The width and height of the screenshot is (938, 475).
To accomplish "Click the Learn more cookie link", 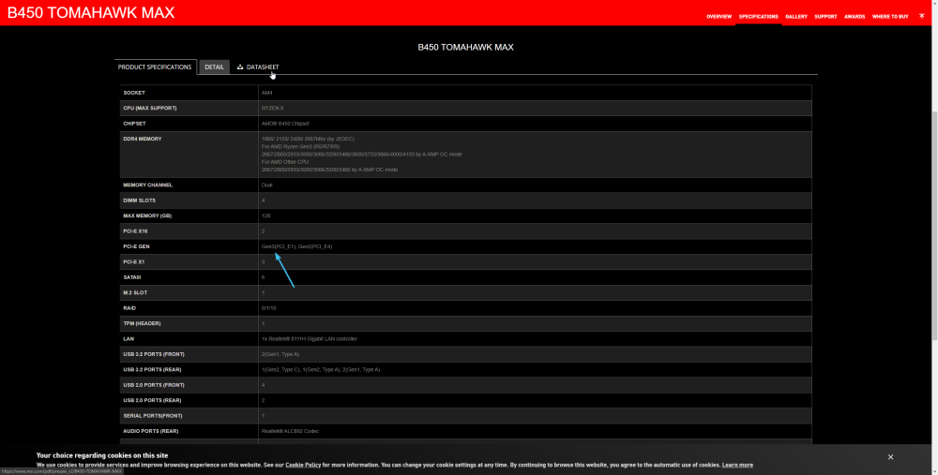I will coord(737,465).
